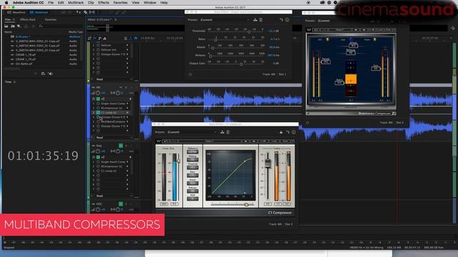Open Presets dropdown in Single-band Compressor window

pos(225,20)
